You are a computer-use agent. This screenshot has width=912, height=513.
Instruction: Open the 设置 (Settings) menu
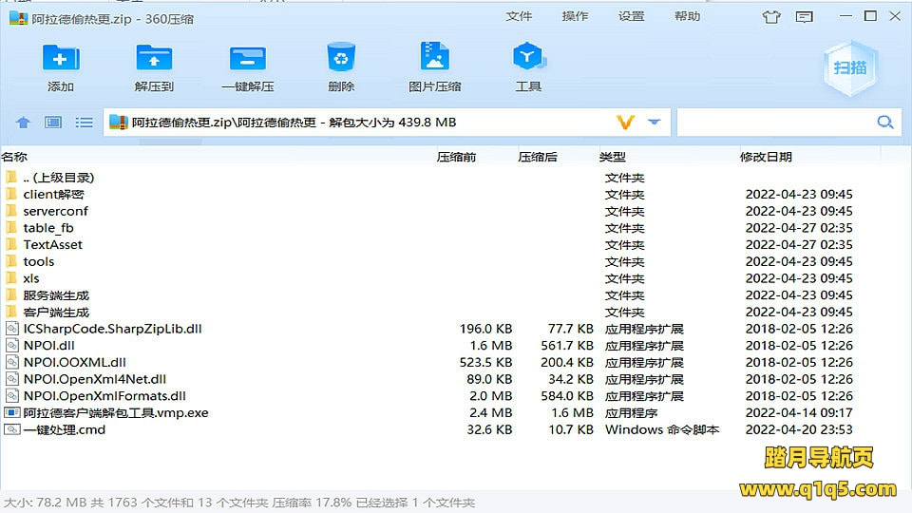coord(631,17)
